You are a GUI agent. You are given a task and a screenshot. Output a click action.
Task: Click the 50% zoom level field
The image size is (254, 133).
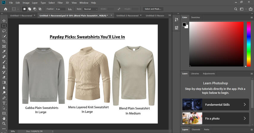pyautogui.click(x=13, y=132)
